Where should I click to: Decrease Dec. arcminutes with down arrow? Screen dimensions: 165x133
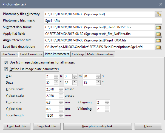click(x=75, y=84)
